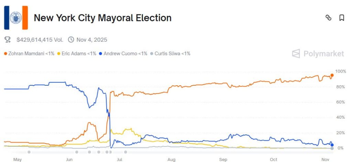Open the NYC flag market thumbnail

[x=16, y=18]
